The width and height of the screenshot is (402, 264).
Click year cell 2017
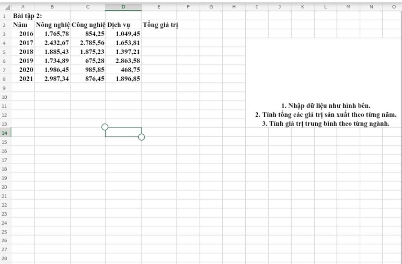click(23, 43)
